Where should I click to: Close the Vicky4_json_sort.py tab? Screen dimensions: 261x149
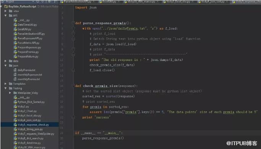(x=227, y=2)
